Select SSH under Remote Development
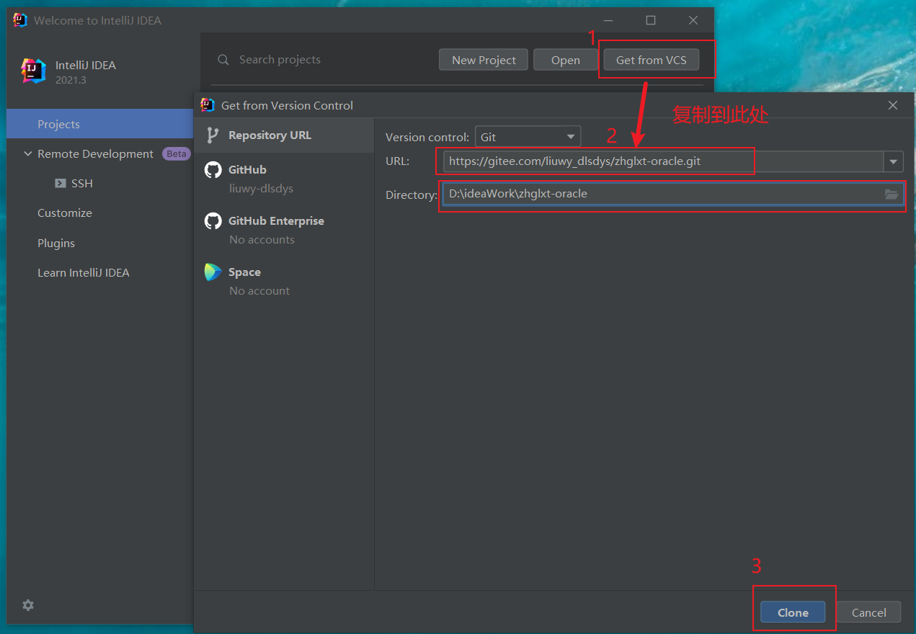Image resolution: width=916 pixels, height=634 pixels. pos(82,184)
